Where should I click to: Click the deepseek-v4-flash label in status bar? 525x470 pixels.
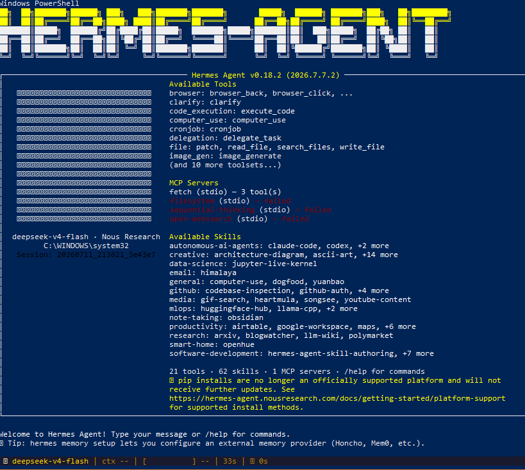[50, 461]
